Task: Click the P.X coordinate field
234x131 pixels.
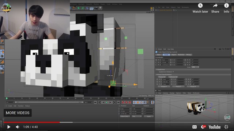Action: [165, 60]
